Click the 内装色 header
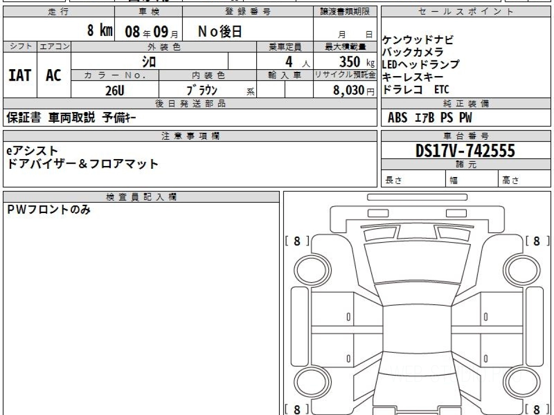 click(208, 76)
